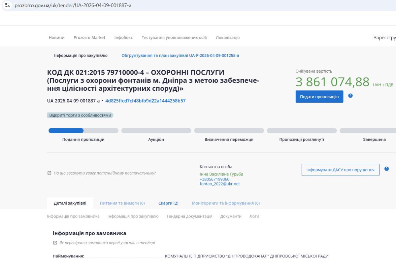This screenshot has width=396, height=264.
Task: Click external-link icon before supplier advice text
Action: click(49, 173)
